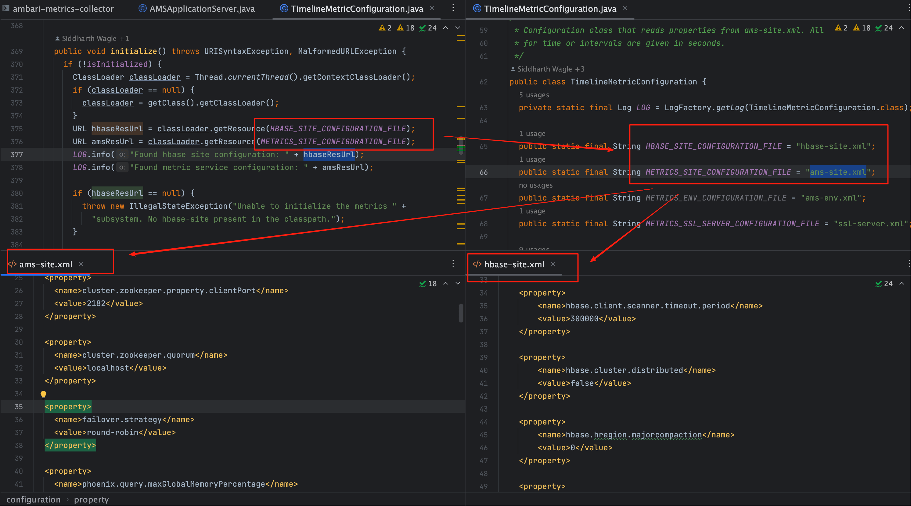Select the right pane TimelineMetricConfiguration.java tab
Image resolution: width=911 pixels, height=506 pixels.
[x=550, y=9]
